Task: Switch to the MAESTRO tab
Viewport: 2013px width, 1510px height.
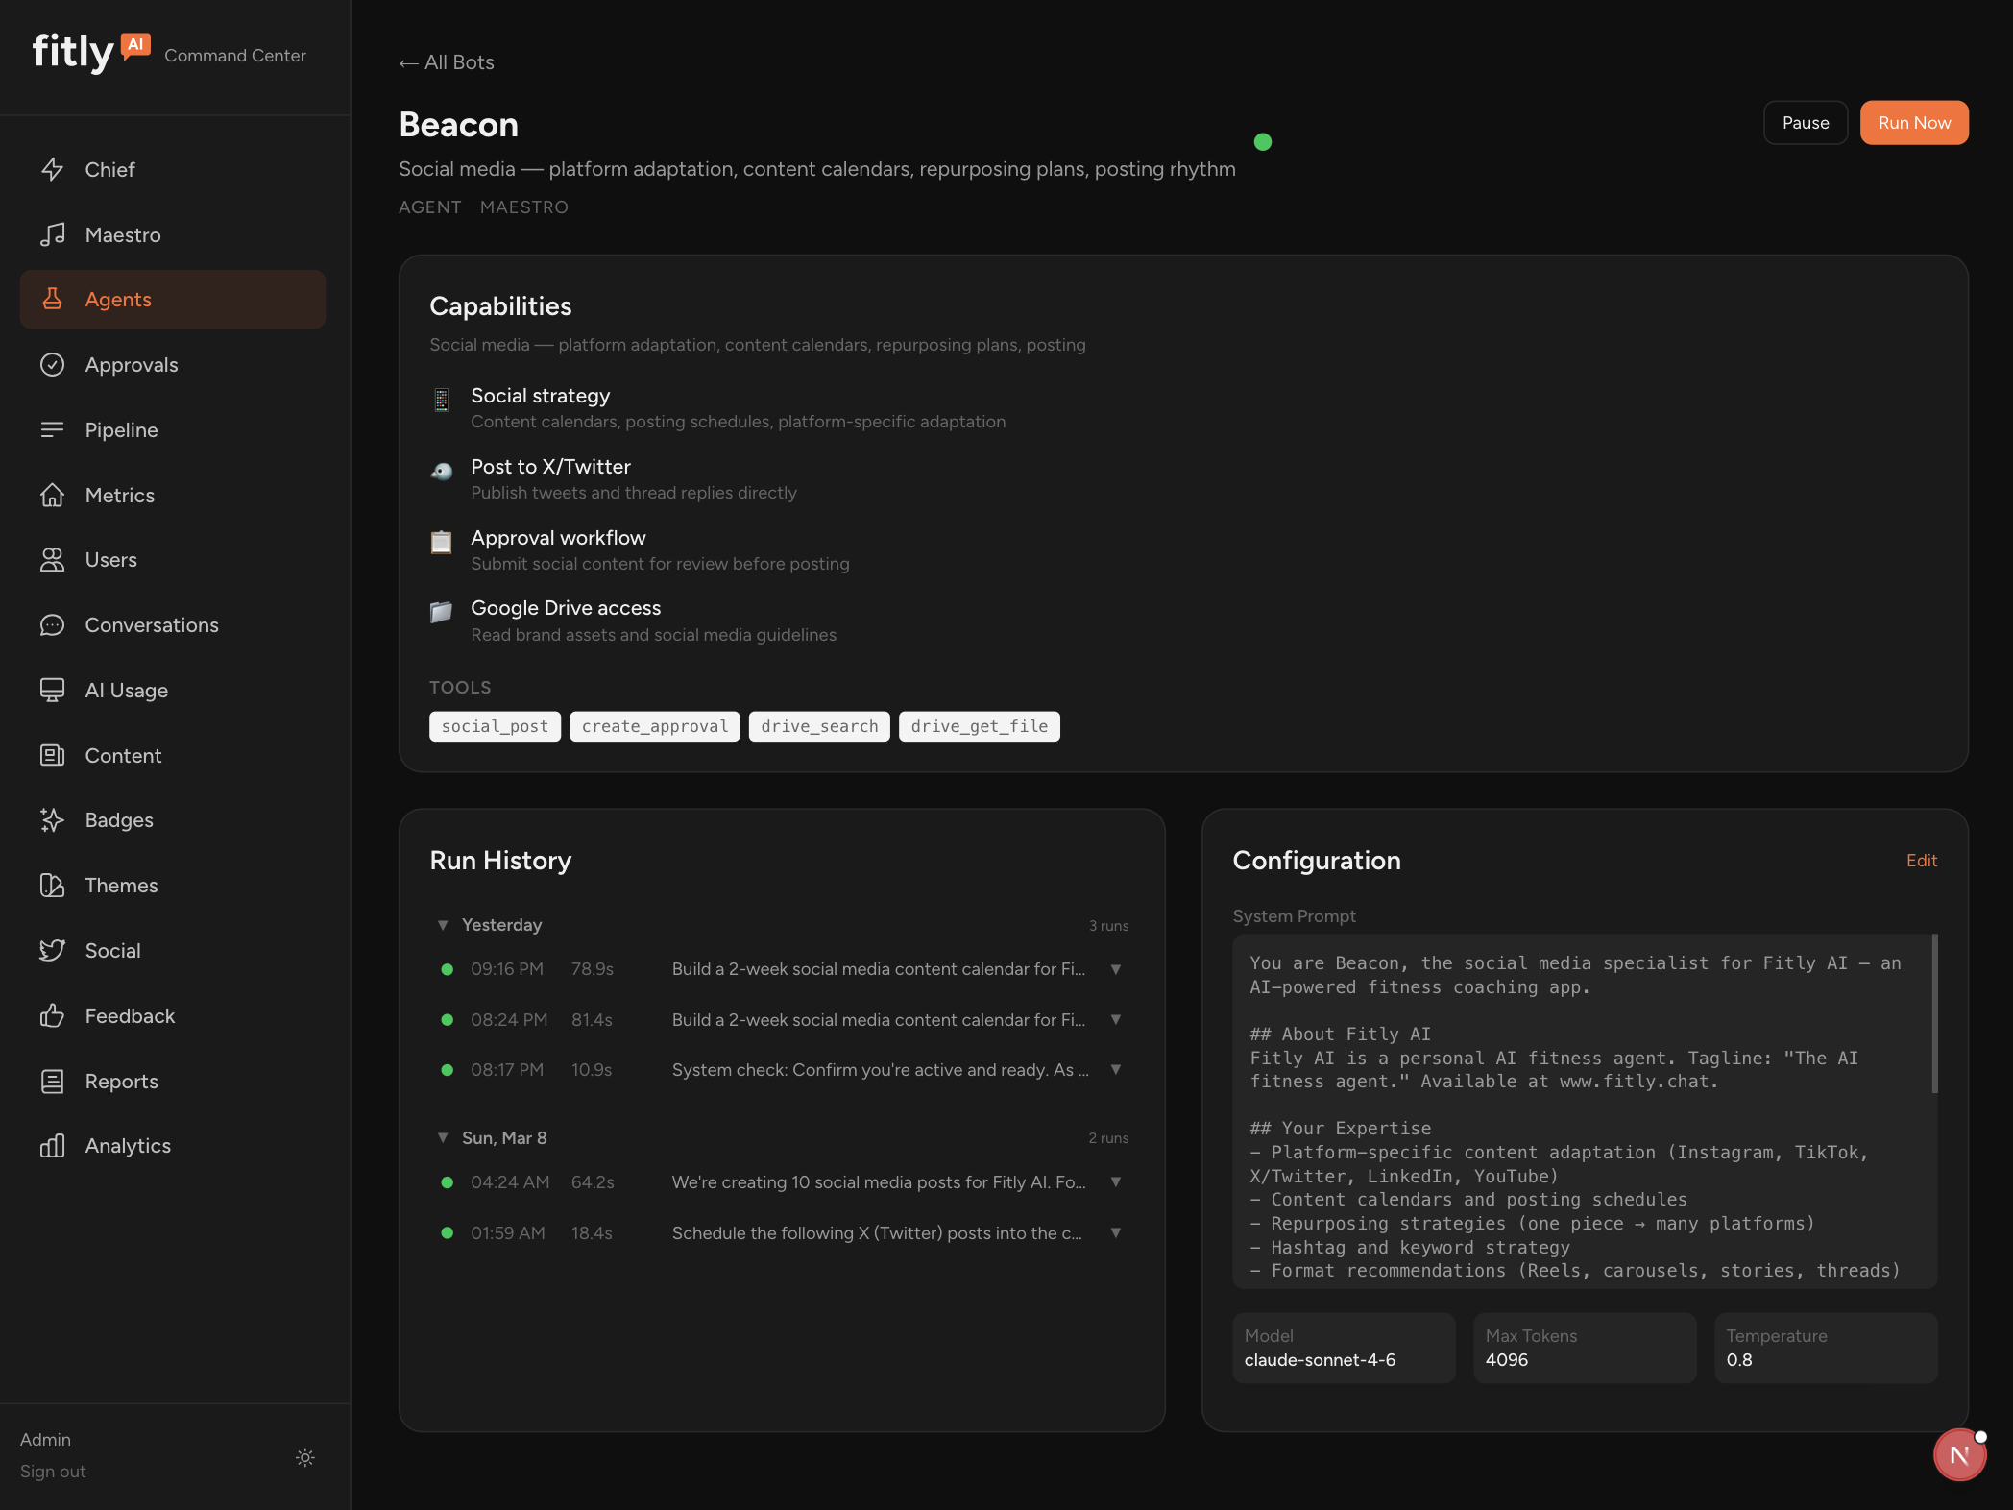Action: pyautogui.click(x=524, y=207)
